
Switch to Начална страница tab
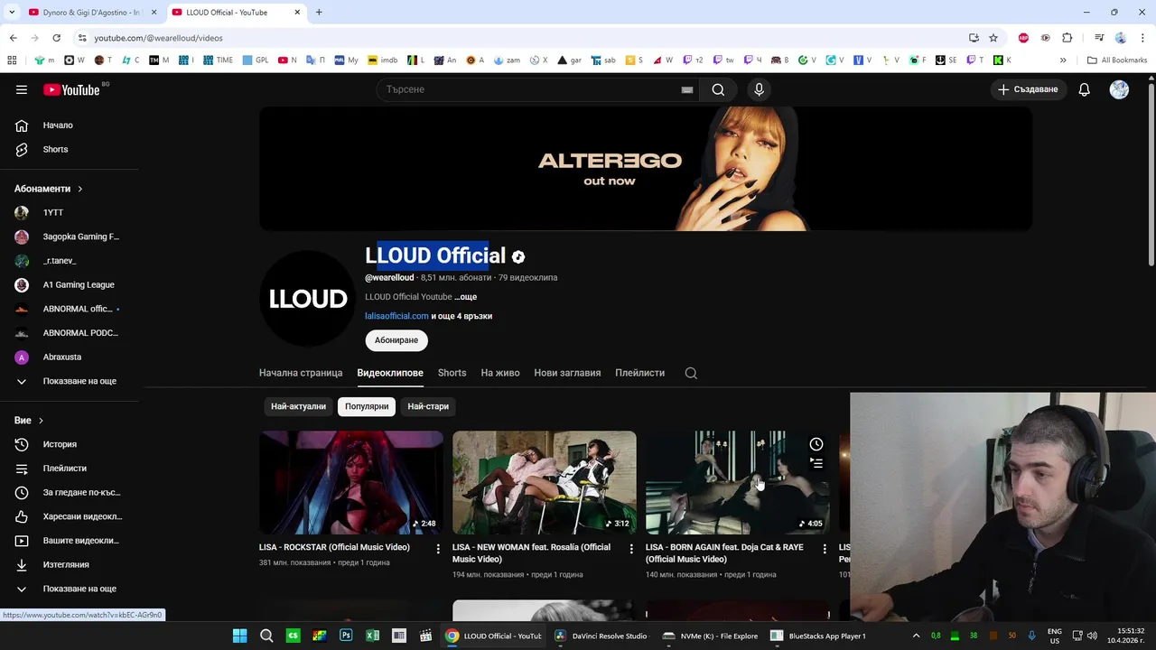301,373
